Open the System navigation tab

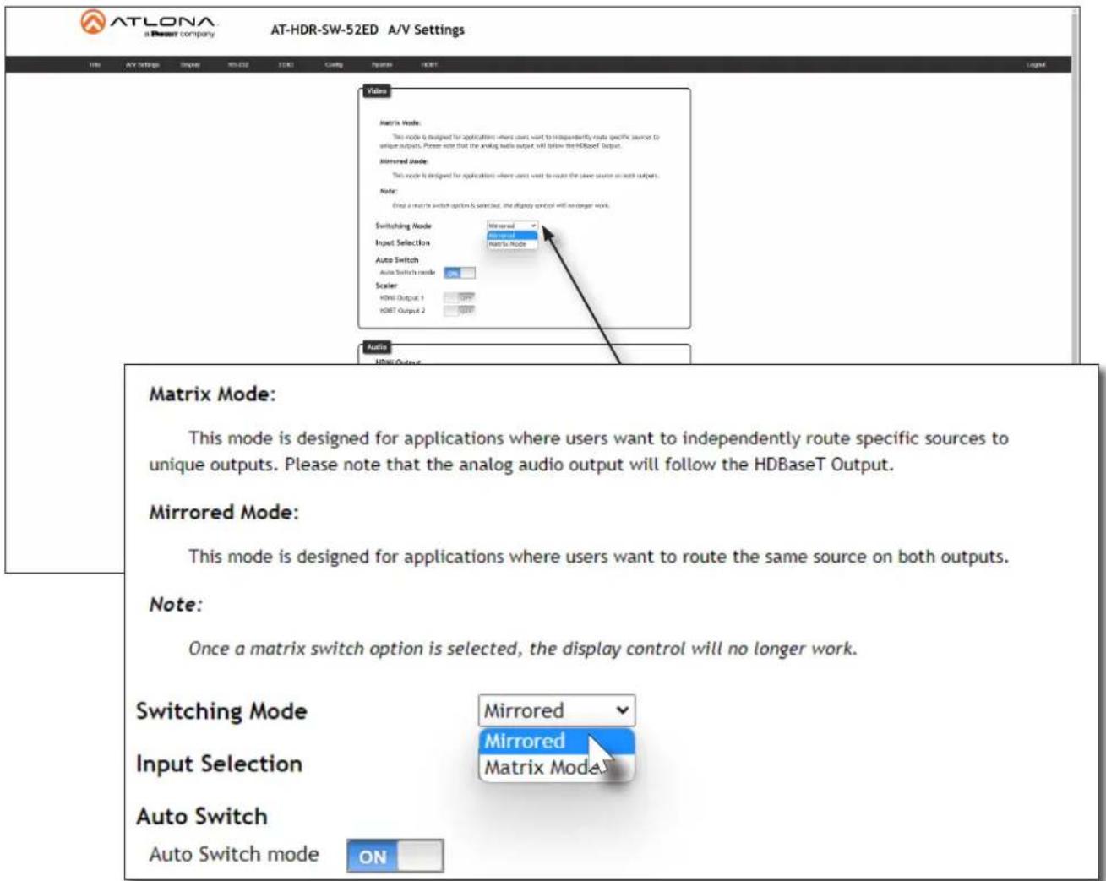(x=382, y=65)
